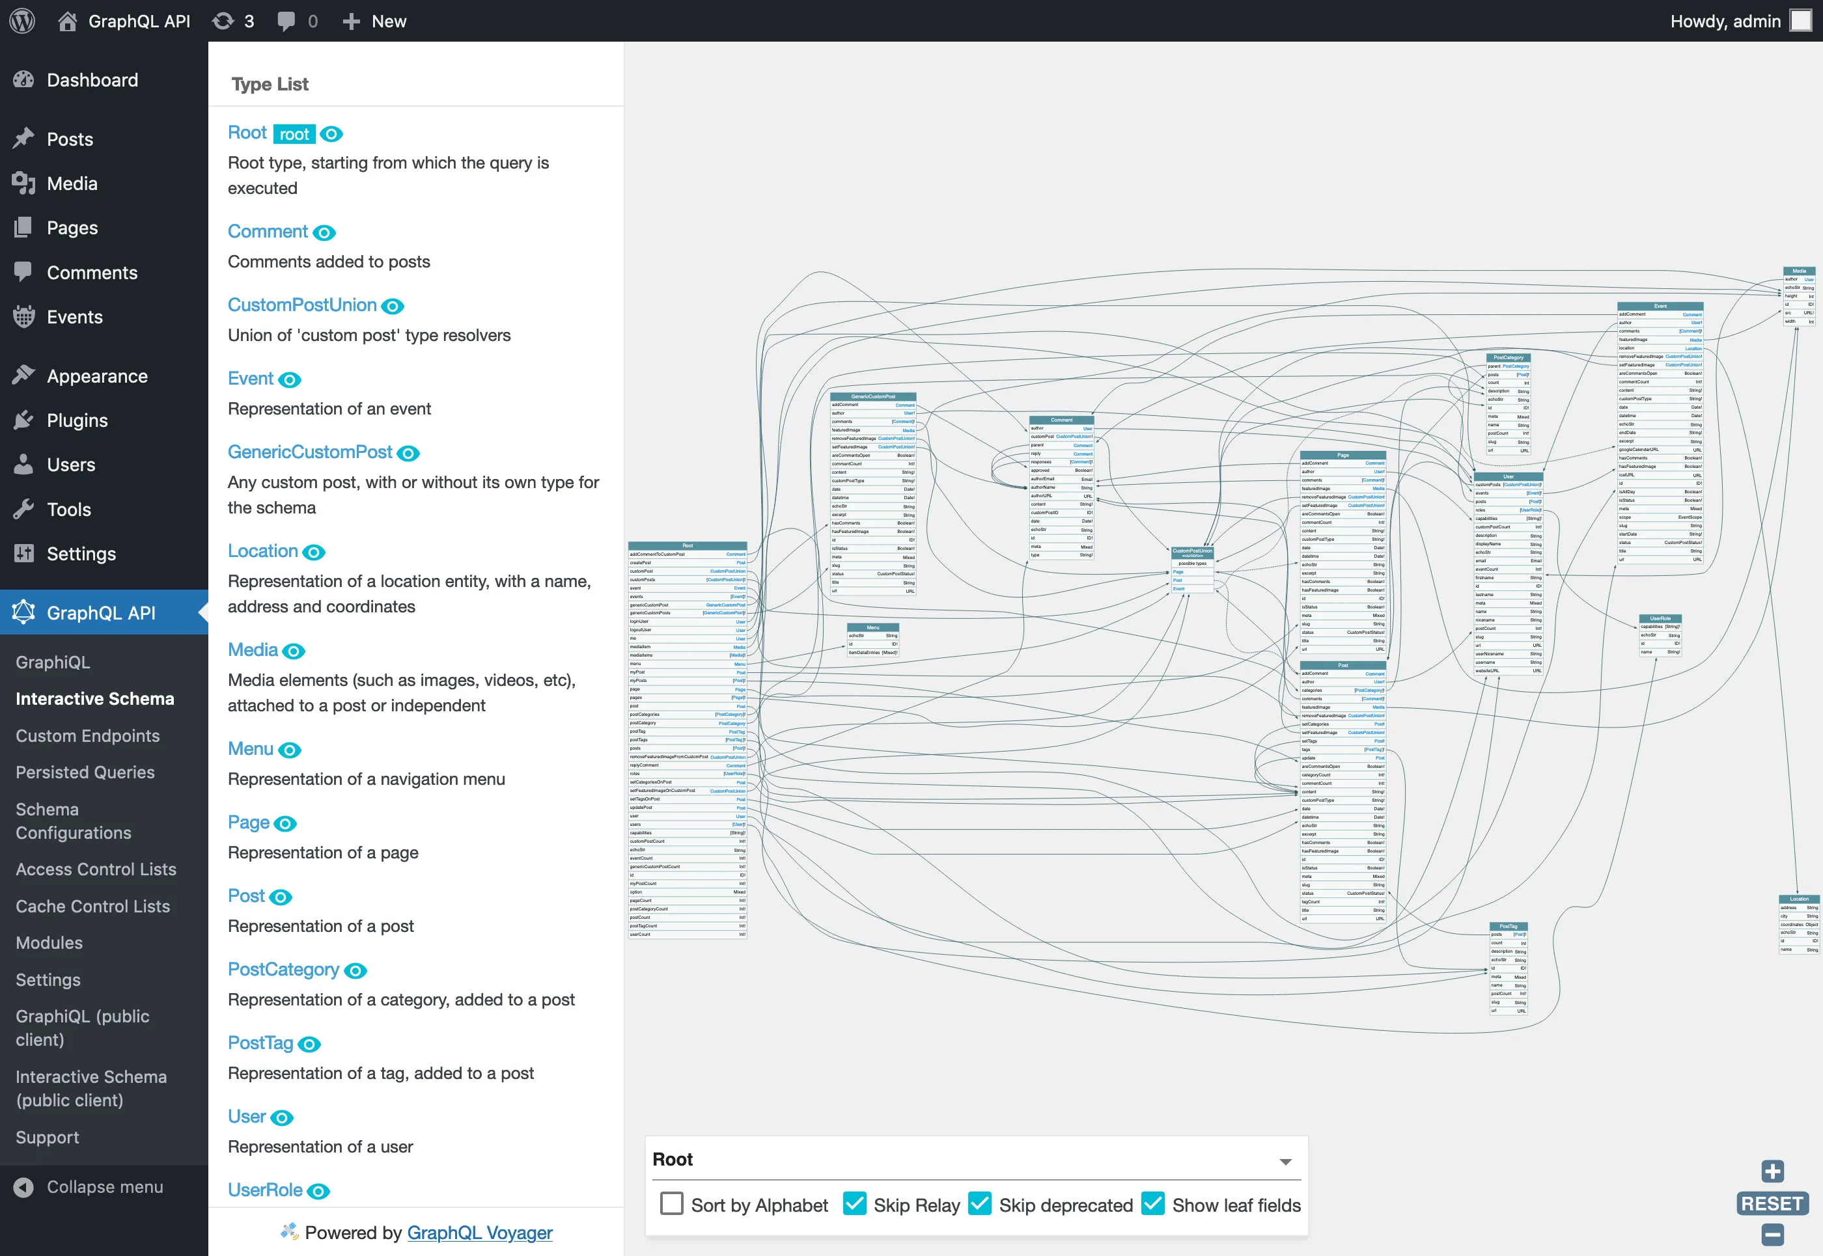This screenshot has height=1256, width=1823.
Task: Open Schema Configurations submenu item
Action: coord(73,821)
